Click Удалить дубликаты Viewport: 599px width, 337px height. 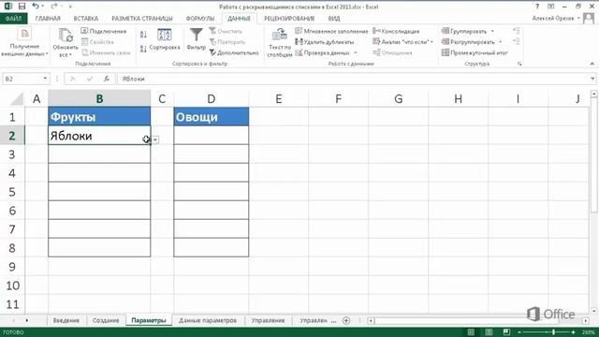pos(325,42)
